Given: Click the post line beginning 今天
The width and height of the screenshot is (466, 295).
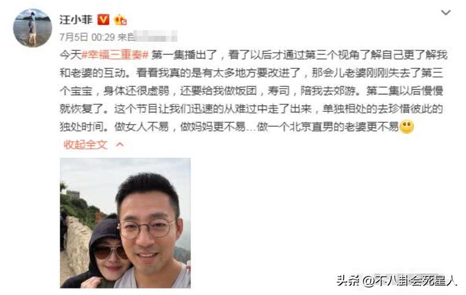Looking at the screenshot, I should (x=253, y=55).
